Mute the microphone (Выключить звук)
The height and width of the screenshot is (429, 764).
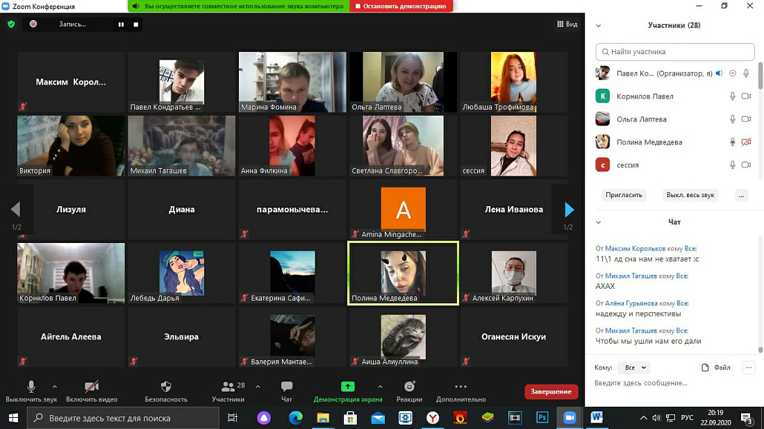[31, 387]
